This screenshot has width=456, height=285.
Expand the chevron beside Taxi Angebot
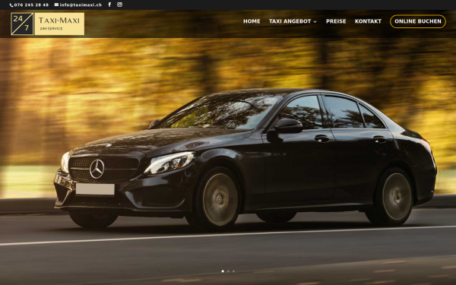[x=315, y=21]
